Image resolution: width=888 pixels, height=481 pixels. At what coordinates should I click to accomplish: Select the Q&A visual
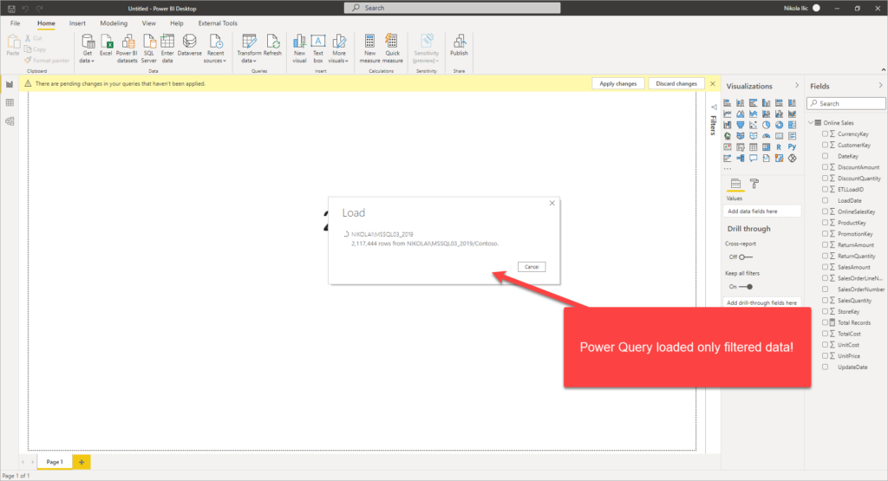tap(754, 159)
